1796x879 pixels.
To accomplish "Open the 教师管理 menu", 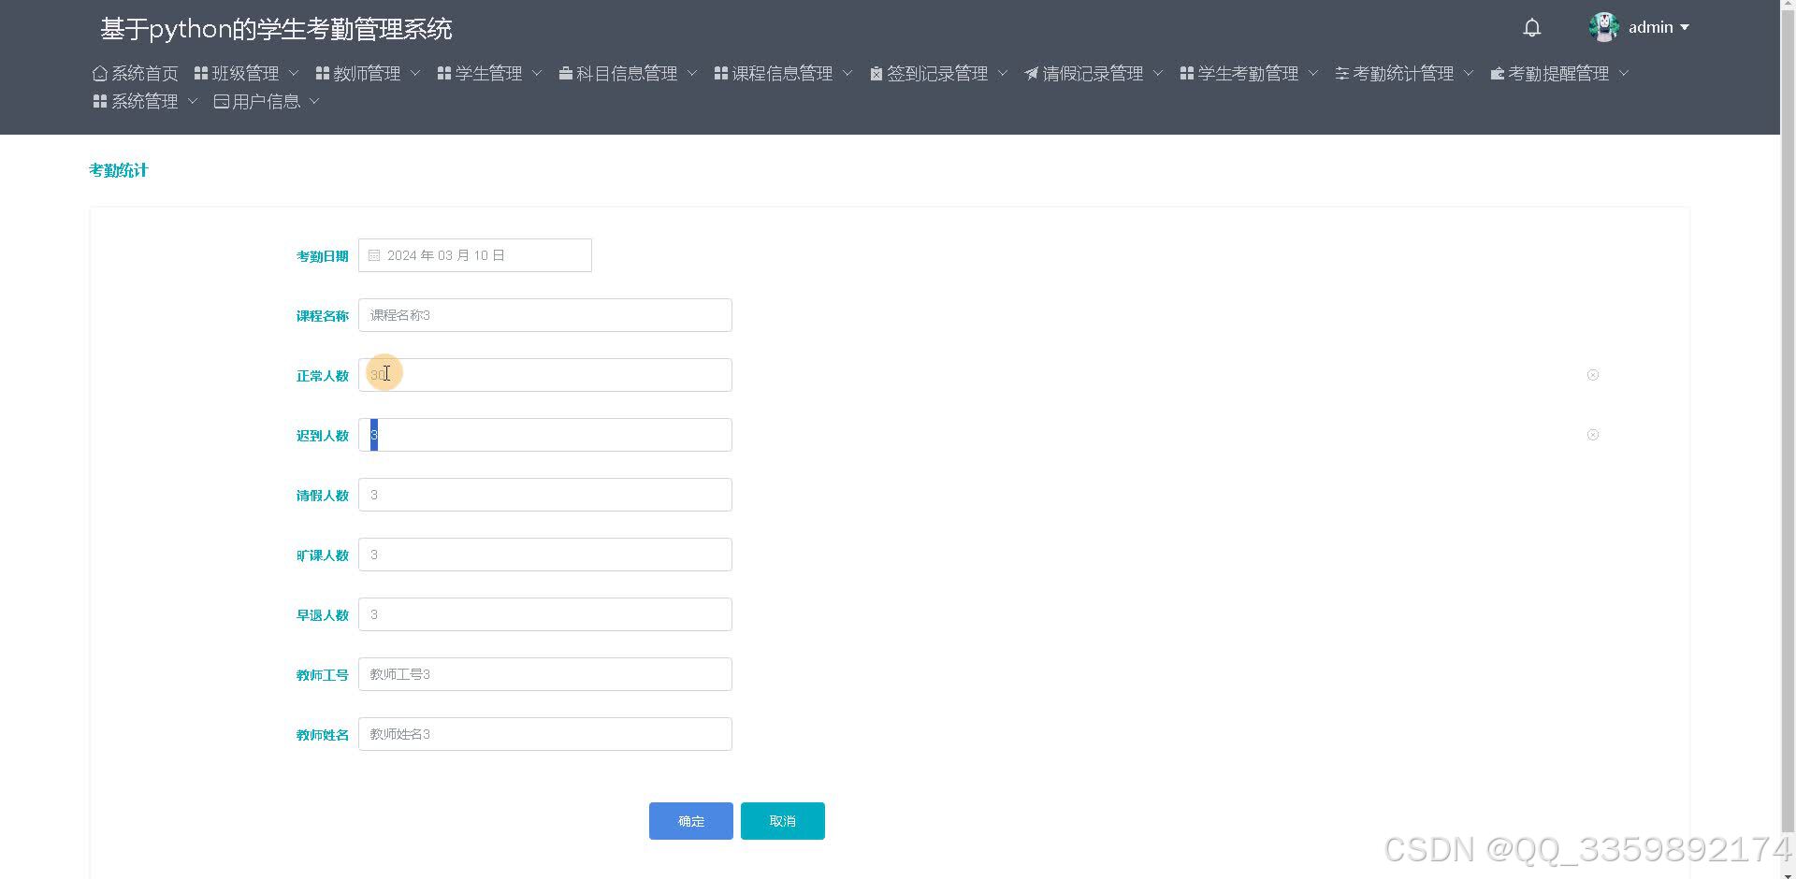I will tap(368, 73).
